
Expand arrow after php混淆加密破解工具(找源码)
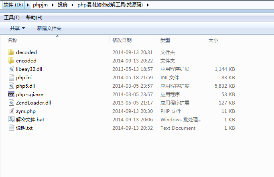(x=148, y=5)
